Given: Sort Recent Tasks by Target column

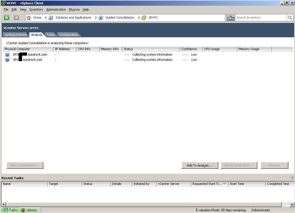Looking at the screenshot, I should pos(65,184).
